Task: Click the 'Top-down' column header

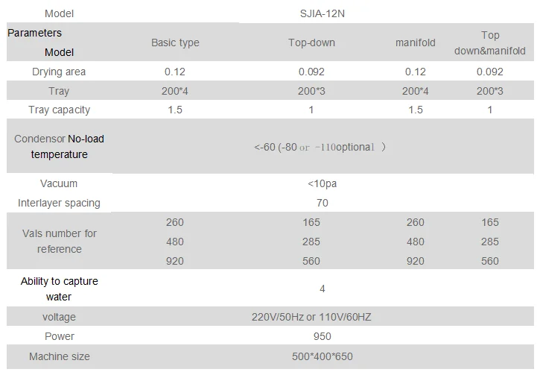Action: tap(311, 42)
